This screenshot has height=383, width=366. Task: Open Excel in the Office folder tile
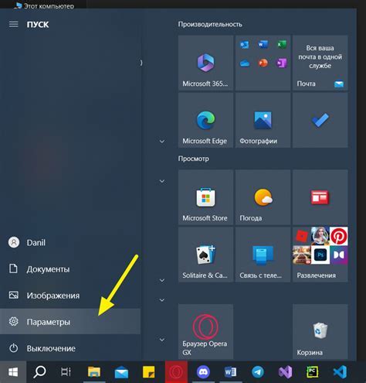click(281, 45)
